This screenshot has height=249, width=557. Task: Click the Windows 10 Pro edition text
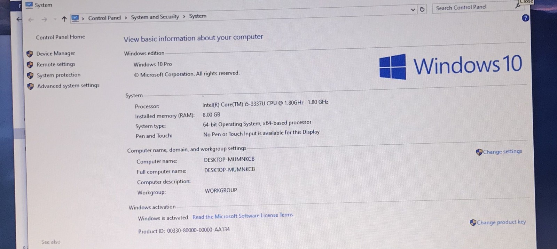coord(152,64)
